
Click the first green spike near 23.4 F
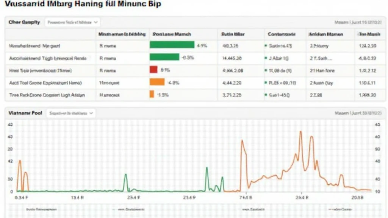126,175
